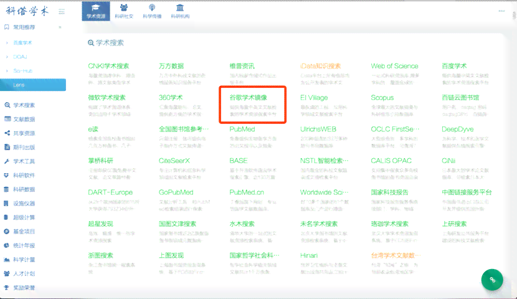This screenshot has width=517, height=299.
Task: Toggle the hamburger menu beside the logo
Action: [x=62, y=12]
